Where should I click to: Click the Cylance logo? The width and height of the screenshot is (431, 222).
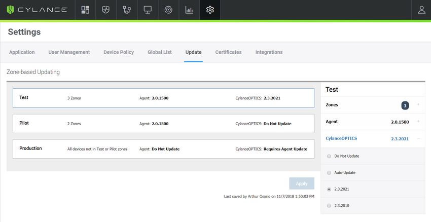coord(37,10)
